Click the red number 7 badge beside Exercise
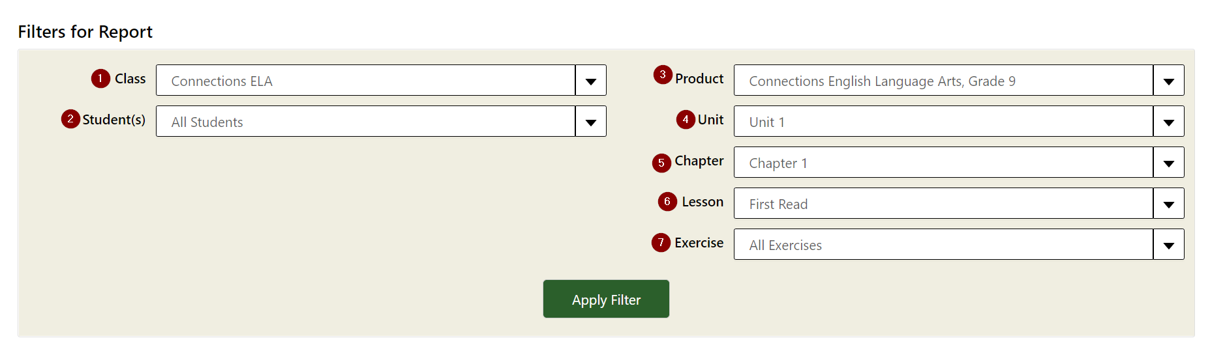The image size is (1210, 362). click(661, 243)
